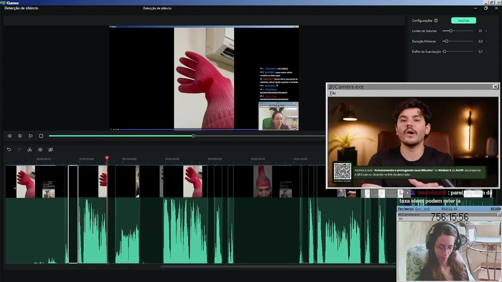Click the Analisar button
Viewport: 502px width, 282px height.
pos(464,21)
